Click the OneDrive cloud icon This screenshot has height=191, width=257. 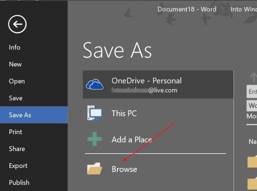pos(95,84)
